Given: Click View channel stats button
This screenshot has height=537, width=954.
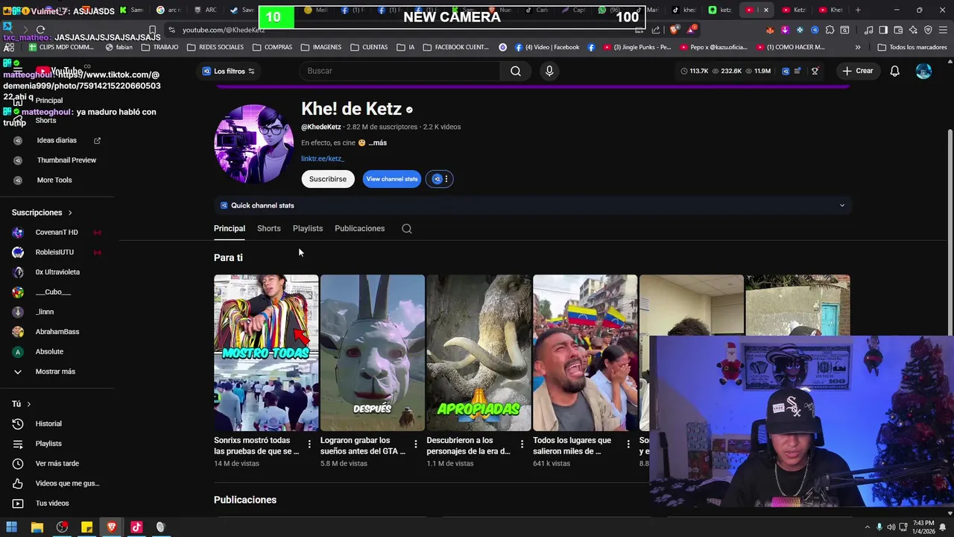Looking at the screenshot, I should 392,179.
